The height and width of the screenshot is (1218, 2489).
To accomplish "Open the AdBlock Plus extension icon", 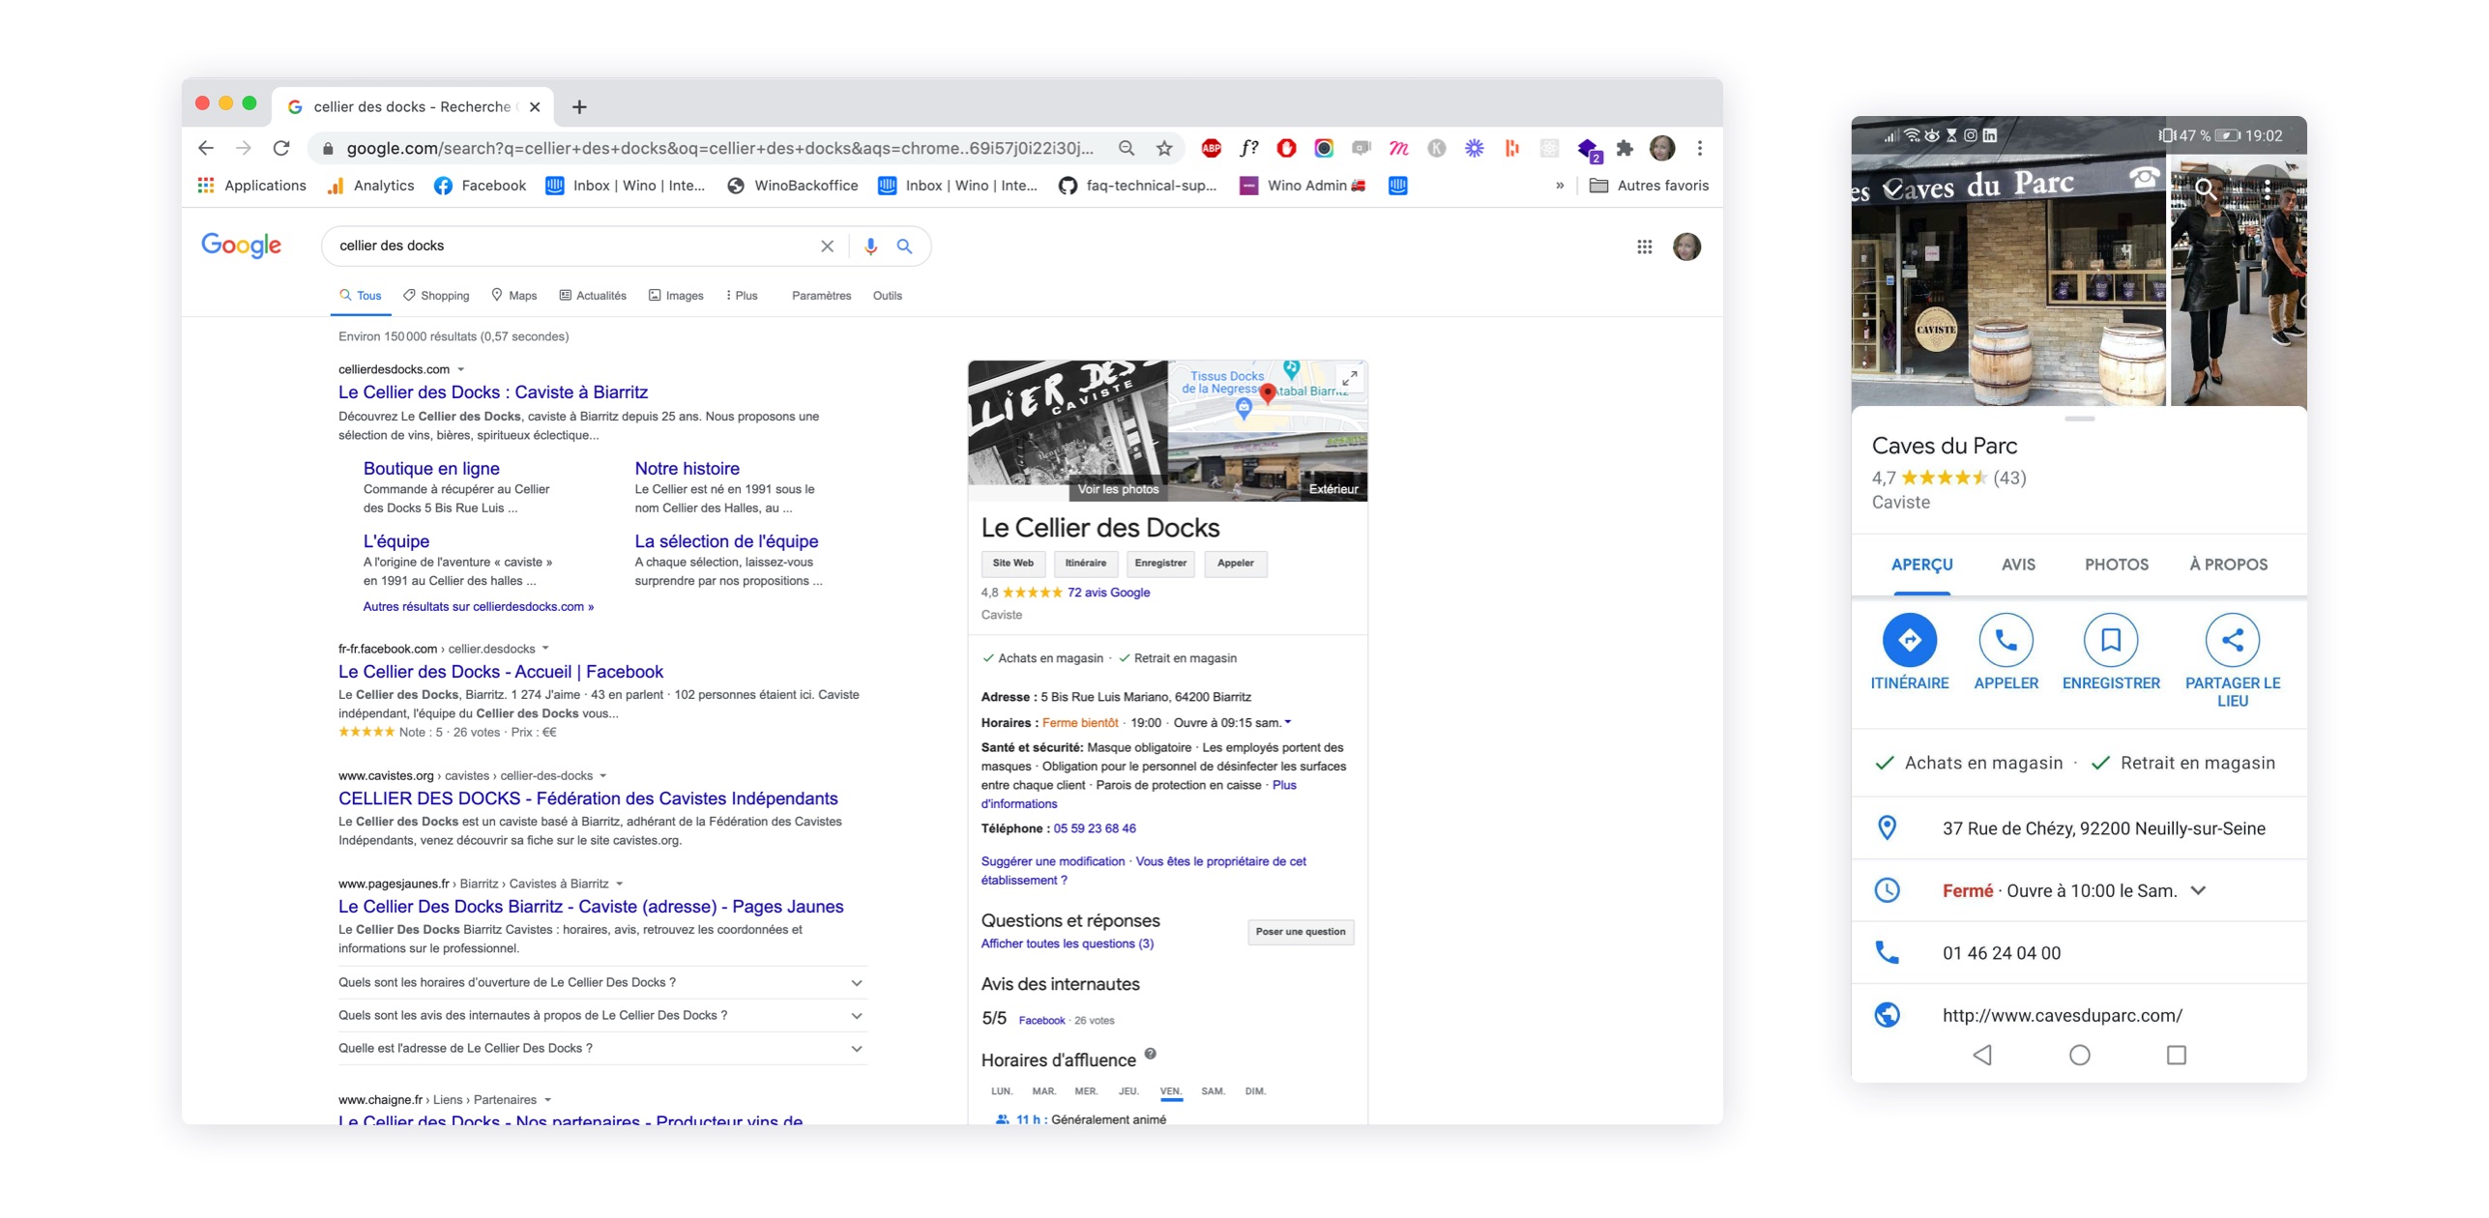I will [1211, 148].
